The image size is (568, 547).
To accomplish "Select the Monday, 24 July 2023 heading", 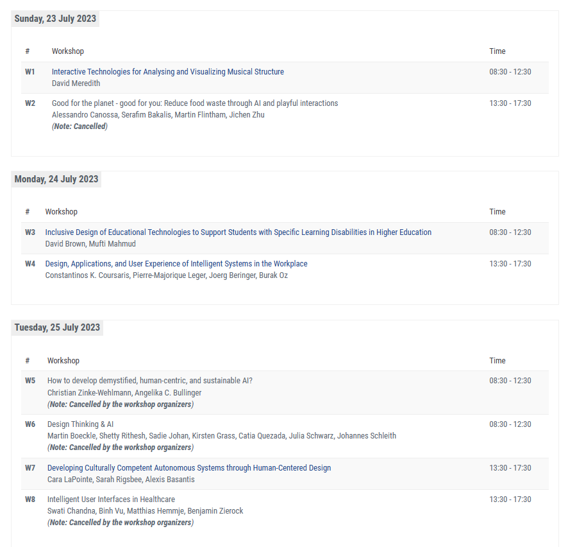I will pos(56,179).
